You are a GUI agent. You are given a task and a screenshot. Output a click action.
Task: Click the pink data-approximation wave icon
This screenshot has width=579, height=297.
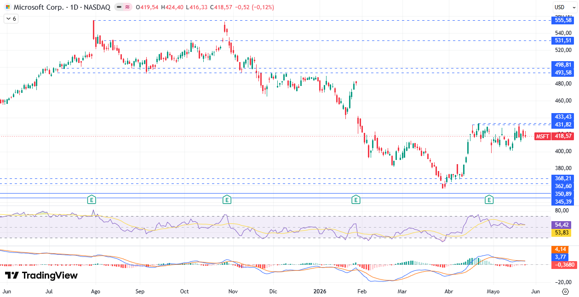(127, 7)
